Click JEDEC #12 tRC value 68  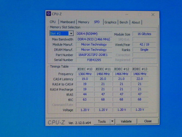pos(121,99)
